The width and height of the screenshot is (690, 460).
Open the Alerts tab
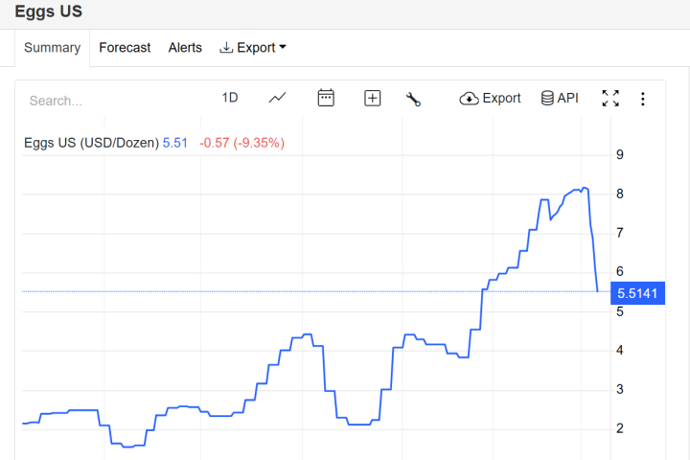(x=185, y=48)
